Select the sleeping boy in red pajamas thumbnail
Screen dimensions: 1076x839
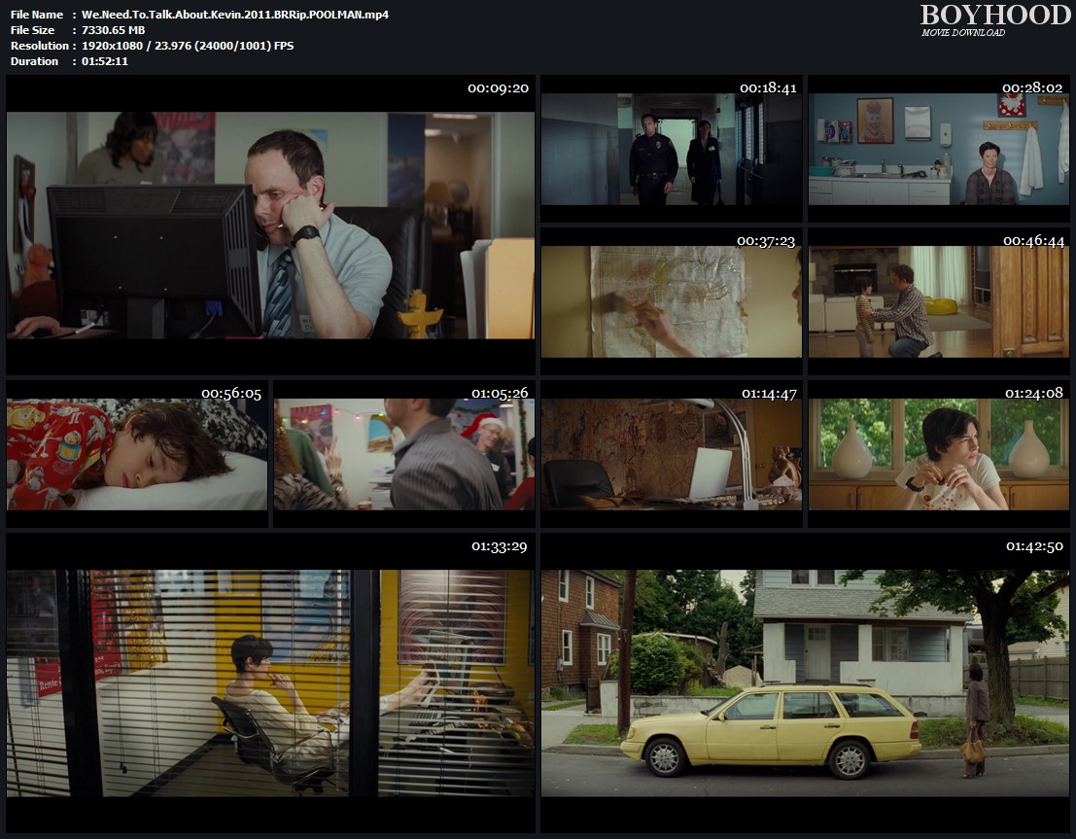(137, 454)
